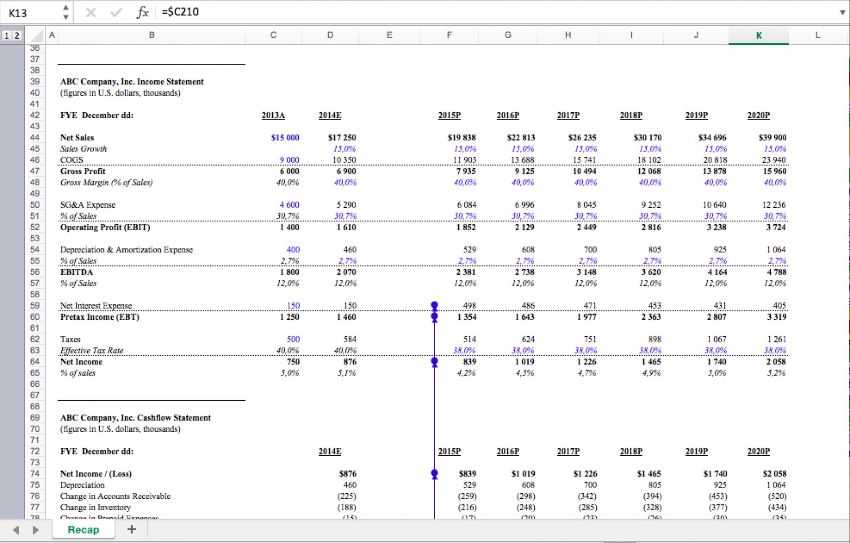
Task: Select column L header
Action: [817, 35]
